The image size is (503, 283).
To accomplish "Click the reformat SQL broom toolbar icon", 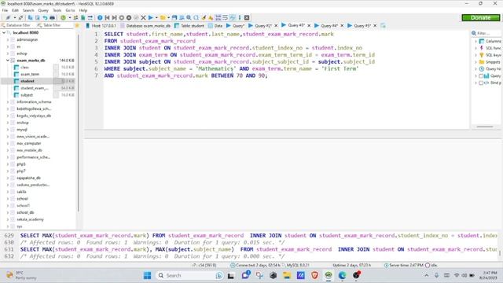I will tap(204, 17).
